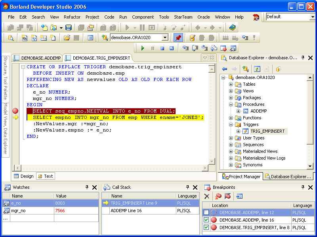Switch to the Design tab

[x=24, y=176]
